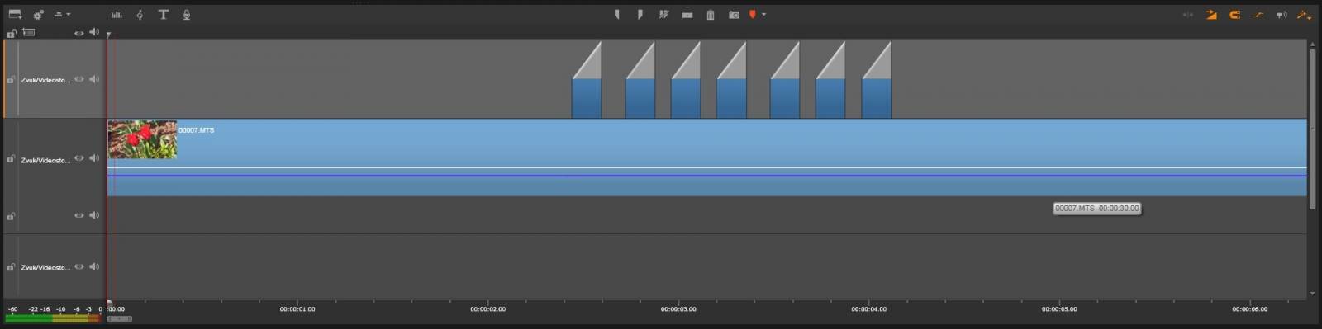Screen dimensions: 1322x329
Task: Take snapshot with the camera icon
Action: coord(734,15)
